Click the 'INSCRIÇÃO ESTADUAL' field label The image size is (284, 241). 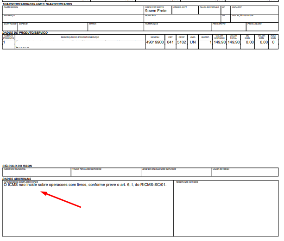click(243, 16)
